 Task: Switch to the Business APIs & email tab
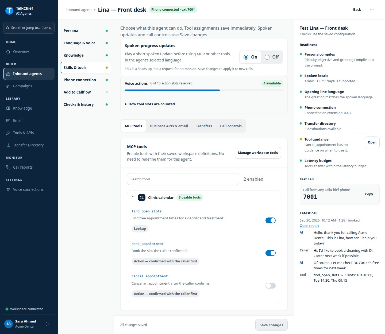click(x=169, y=126)
